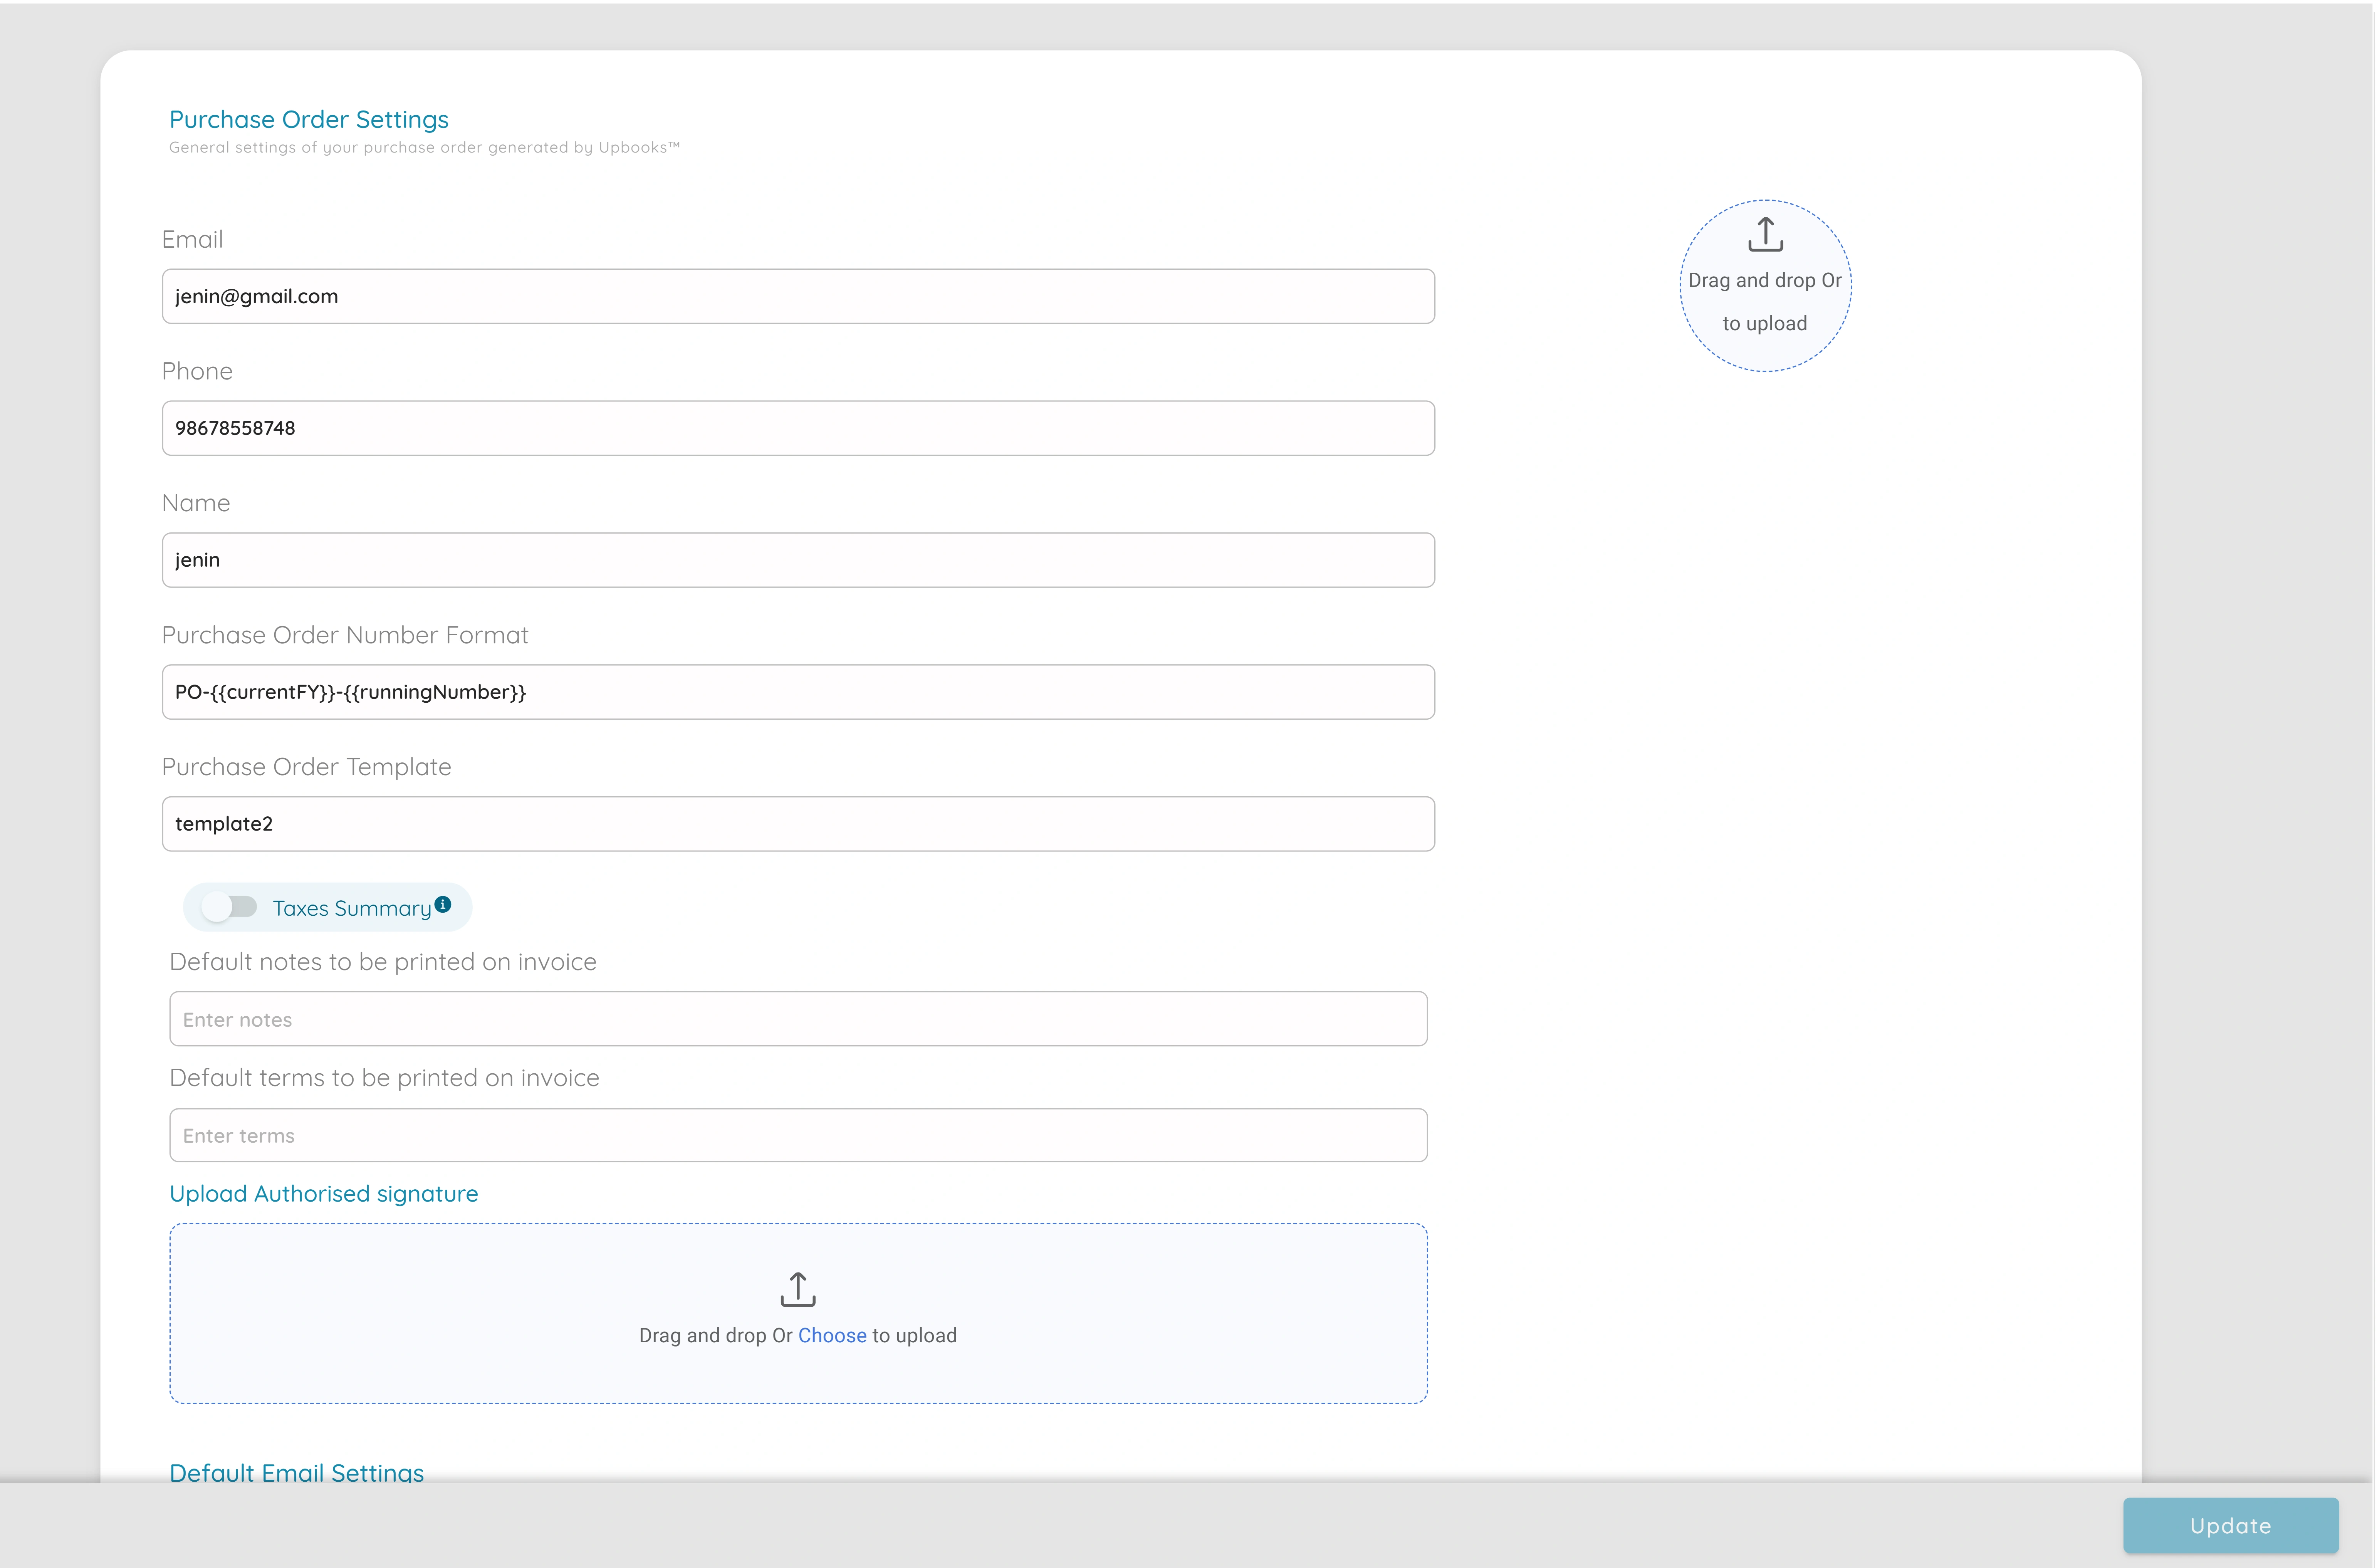The height and width of the screenshot is (1568, 2377).
Task: Click the Enter notes input box
Action: tap(797, 1019)
